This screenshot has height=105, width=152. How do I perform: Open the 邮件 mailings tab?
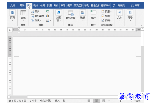click(56, 5)
